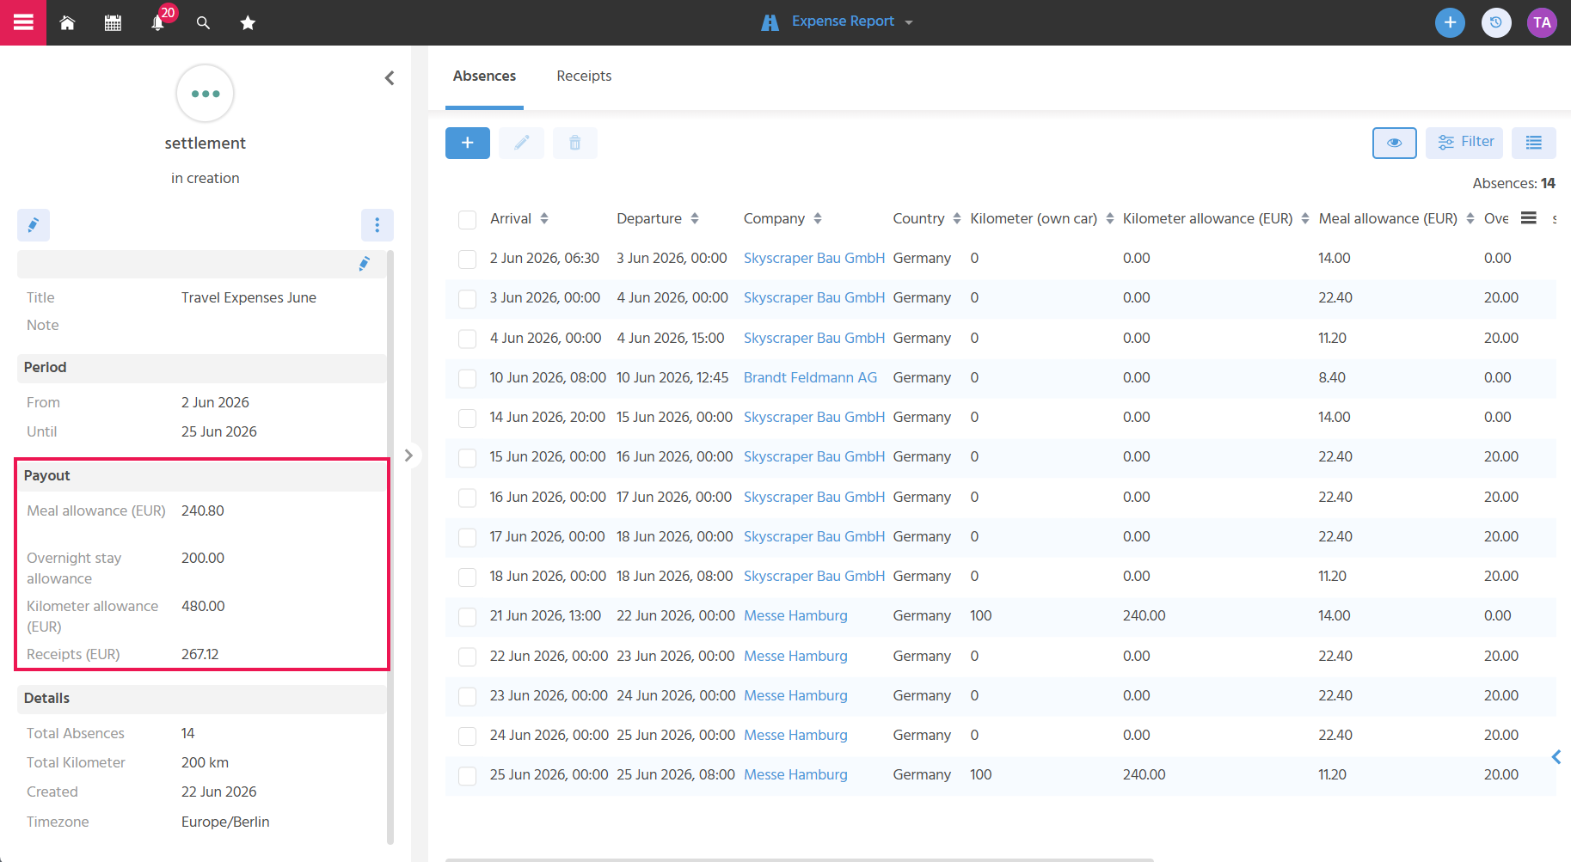Image resolution: width=1571 pixels, height=862 pixels.
Task: Select the 2 Jun 2026, 06:30 row checkbox
Action: [x=468, y=260]
